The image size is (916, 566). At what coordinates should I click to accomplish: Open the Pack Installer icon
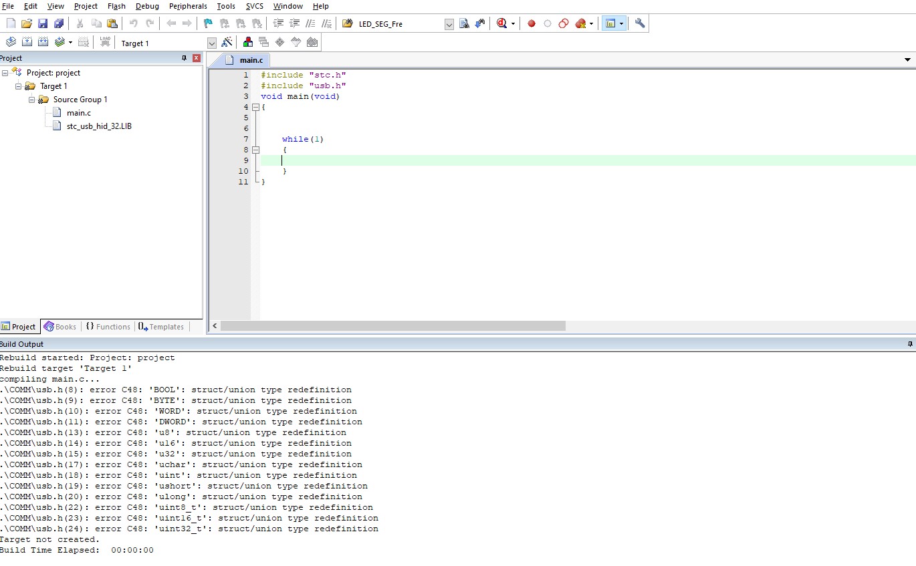(x=312, y=42)
